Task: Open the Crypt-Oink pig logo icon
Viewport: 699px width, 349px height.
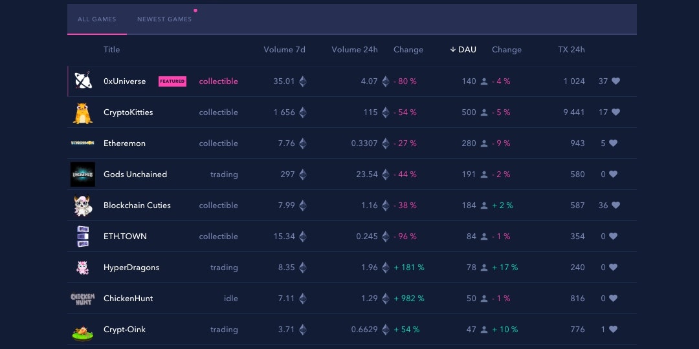Action: (x=83, y=332)
